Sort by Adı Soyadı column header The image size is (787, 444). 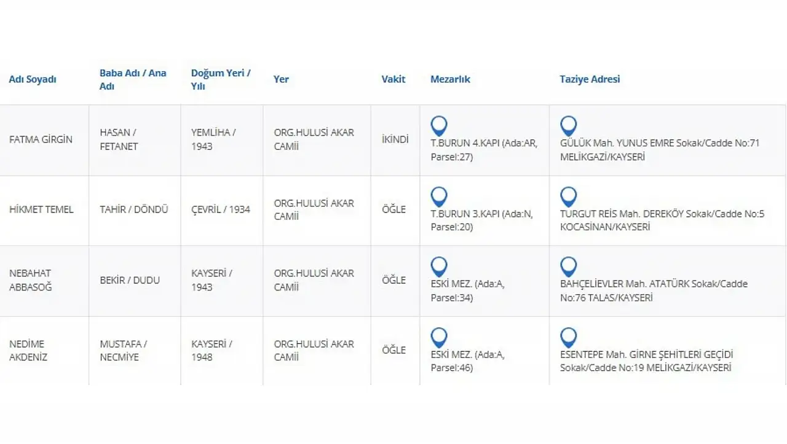[33, 79]
